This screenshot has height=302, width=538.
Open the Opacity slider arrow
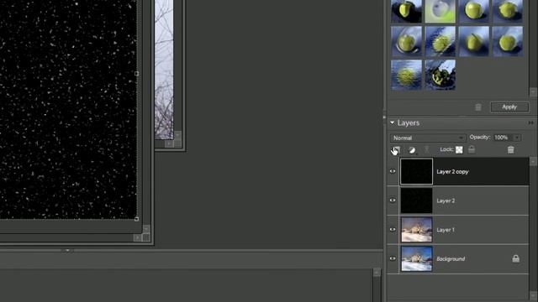[517, 138]
